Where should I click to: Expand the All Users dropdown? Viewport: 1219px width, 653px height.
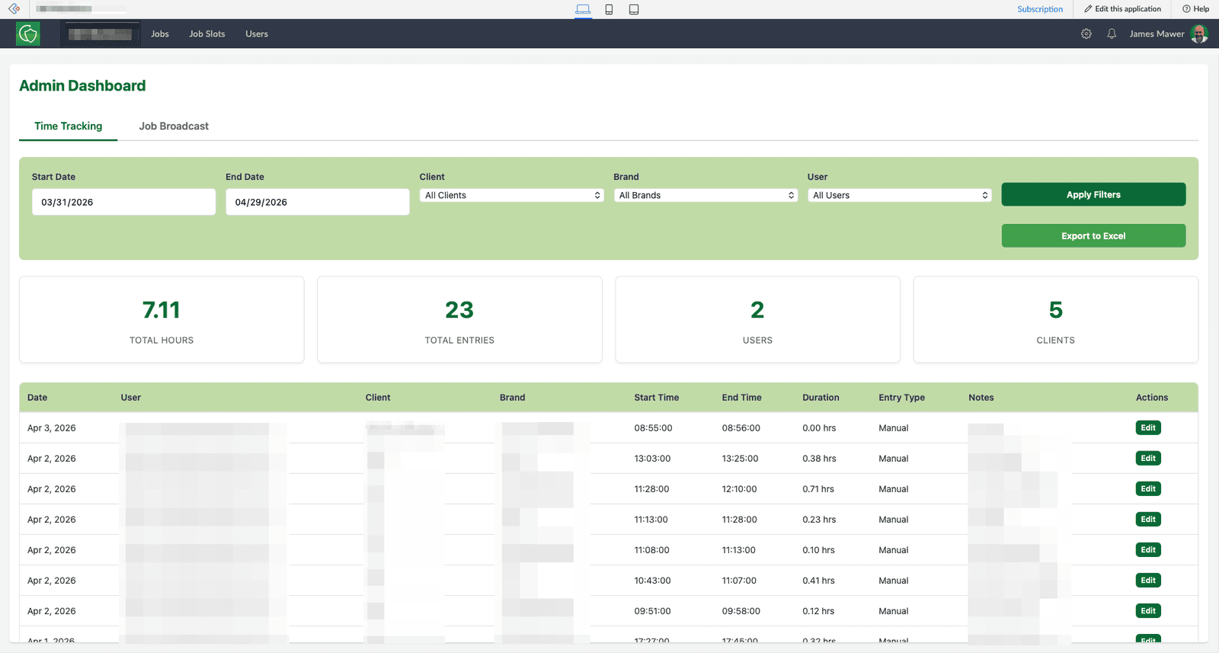pyautogui.click(x=899, y=195)
